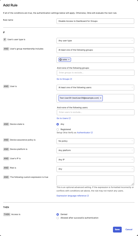The image size is (138, 236).
Task: Expand the Device assurance policy dropdown
Action: tap(95, 141)
